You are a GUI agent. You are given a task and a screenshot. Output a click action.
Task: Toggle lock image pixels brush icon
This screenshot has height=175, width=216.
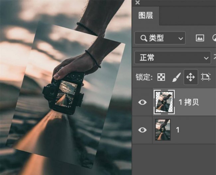pos(176,77)
